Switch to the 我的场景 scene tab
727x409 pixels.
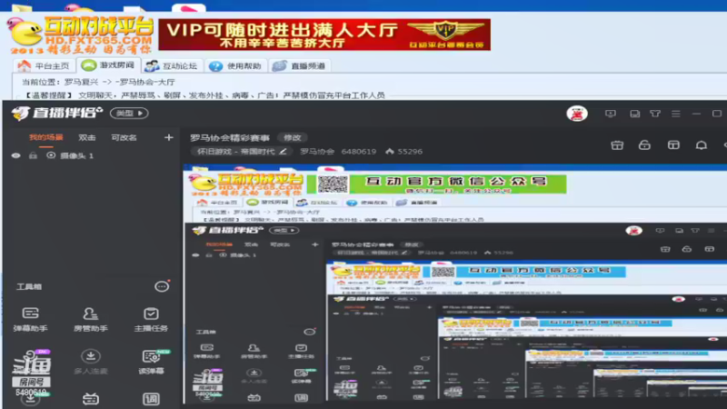point(46,137)
